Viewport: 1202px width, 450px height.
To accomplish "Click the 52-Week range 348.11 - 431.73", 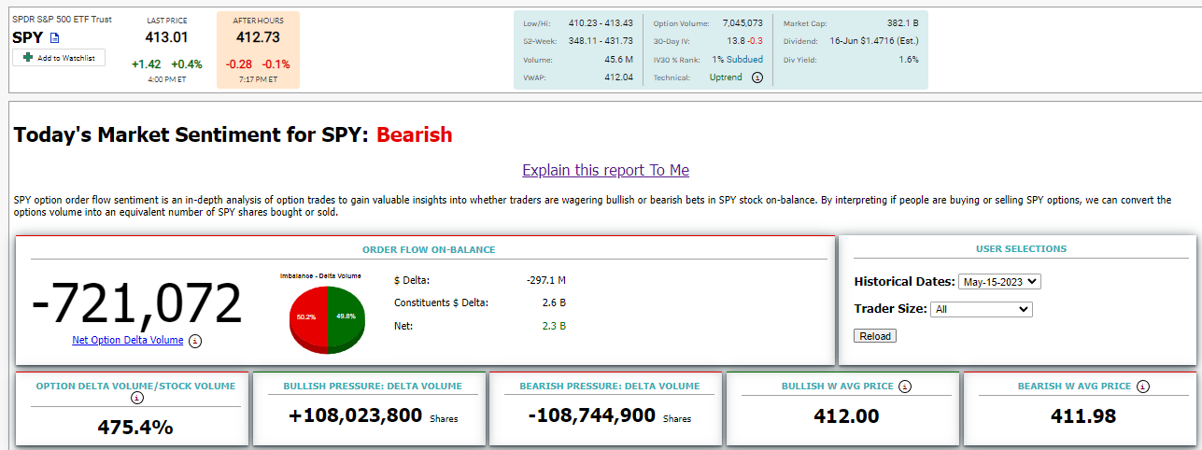I will coord(601,41).
